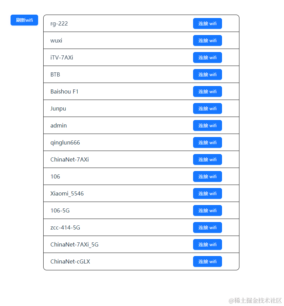Connect to the Junpu network
The width and height of the screenshot is (284, 306).
(207, 108)
